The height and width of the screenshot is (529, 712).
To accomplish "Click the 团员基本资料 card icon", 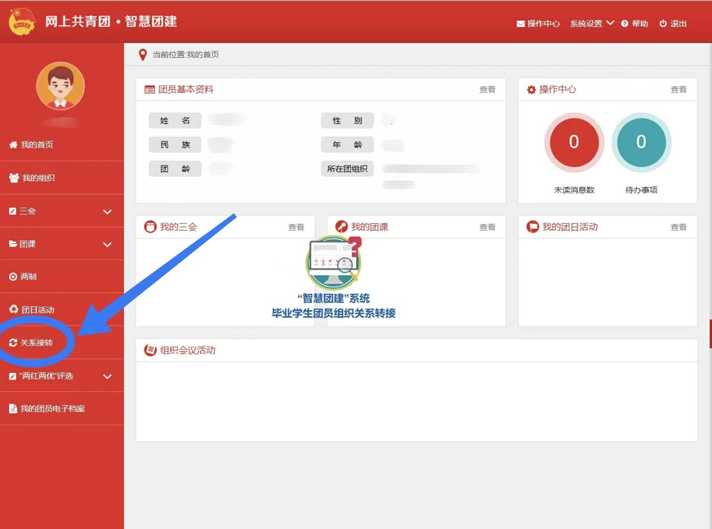I will point(150,90).
